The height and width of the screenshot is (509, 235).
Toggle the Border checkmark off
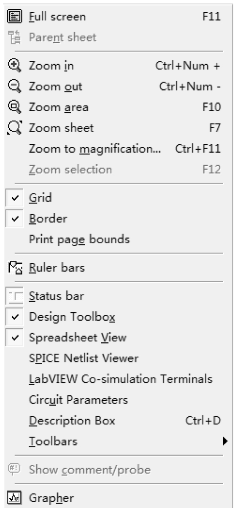13,219
